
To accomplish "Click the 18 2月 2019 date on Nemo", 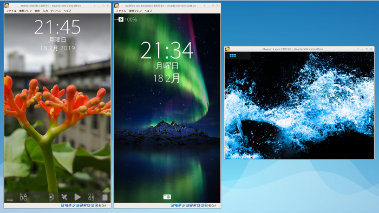I will pyautogui.click(x=57, y=48).
